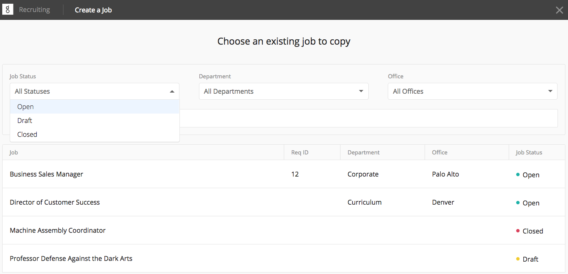The width and height of the screenshot is (568, 274).
Task: Click the Choose an existing job to copy heading
Action: 284,41
